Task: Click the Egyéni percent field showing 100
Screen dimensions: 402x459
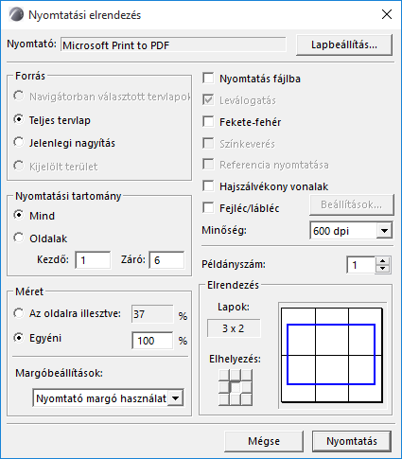Action: click(152, 341)
